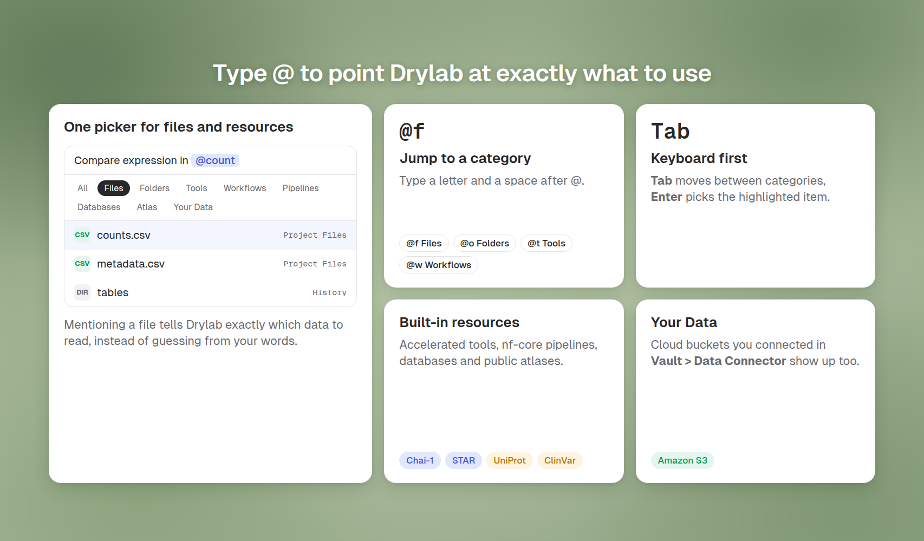Switch to the Folders category tab
The height and width of the screenshot is (541, 924).
(x=154, y=188)
